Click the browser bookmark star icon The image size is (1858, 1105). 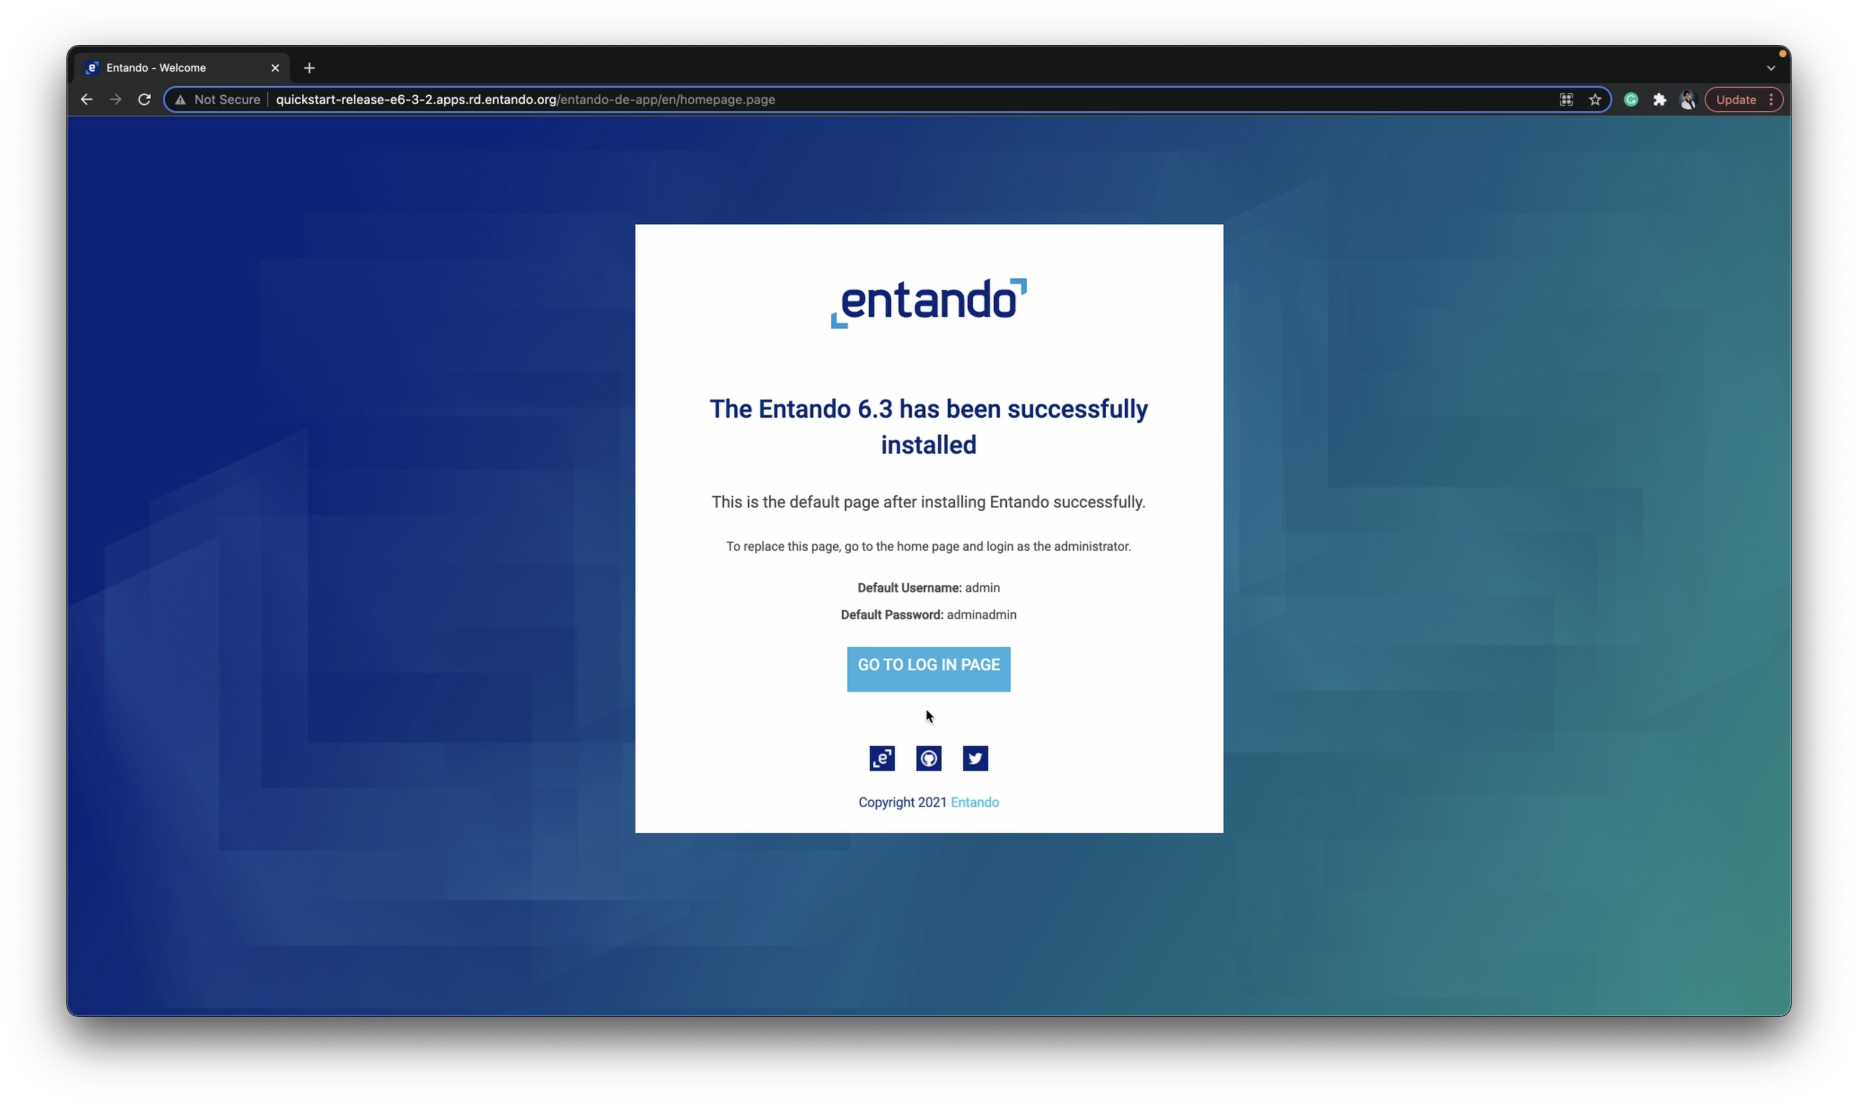tap(1595, 99)
